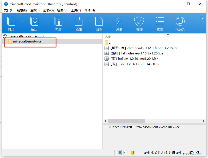Image resolution: width=208 pixels, height=158 pixels.
Task: Click the archive comment hash text
Action: click(x=144, y=127)
